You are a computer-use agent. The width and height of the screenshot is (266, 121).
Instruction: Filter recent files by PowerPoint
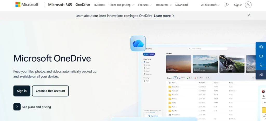199,78
